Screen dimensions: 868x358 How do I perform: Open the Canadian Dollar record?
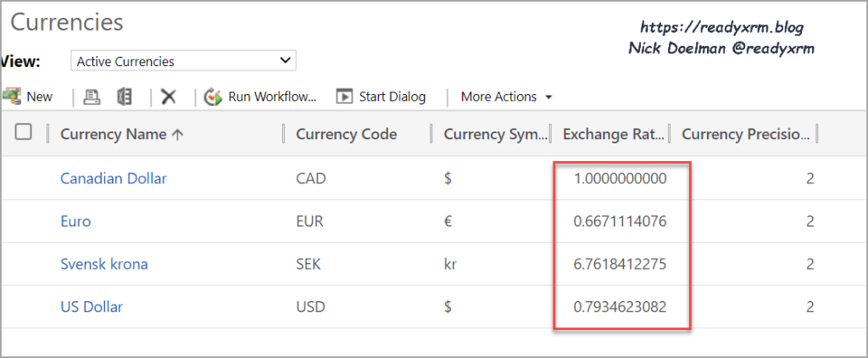click(114, 178)
